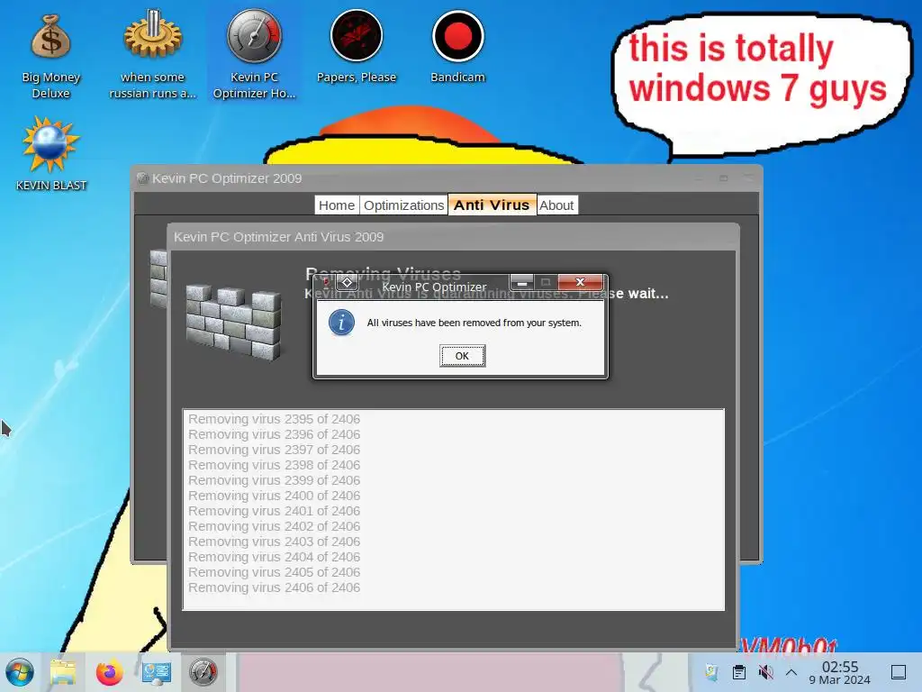
Task: Open the Start menu orb
Action: tap(20, 672)
